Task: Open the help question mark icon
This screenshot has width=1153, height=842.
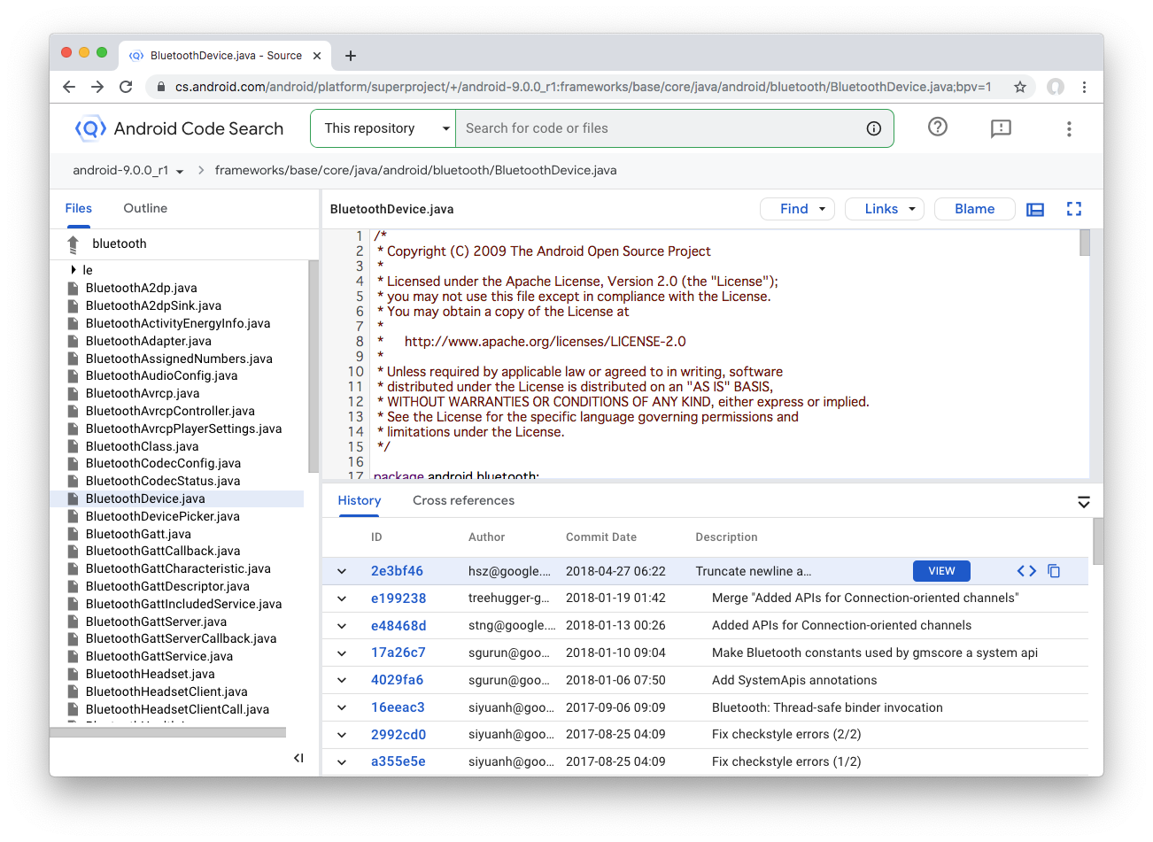Action: pos(938,127)
